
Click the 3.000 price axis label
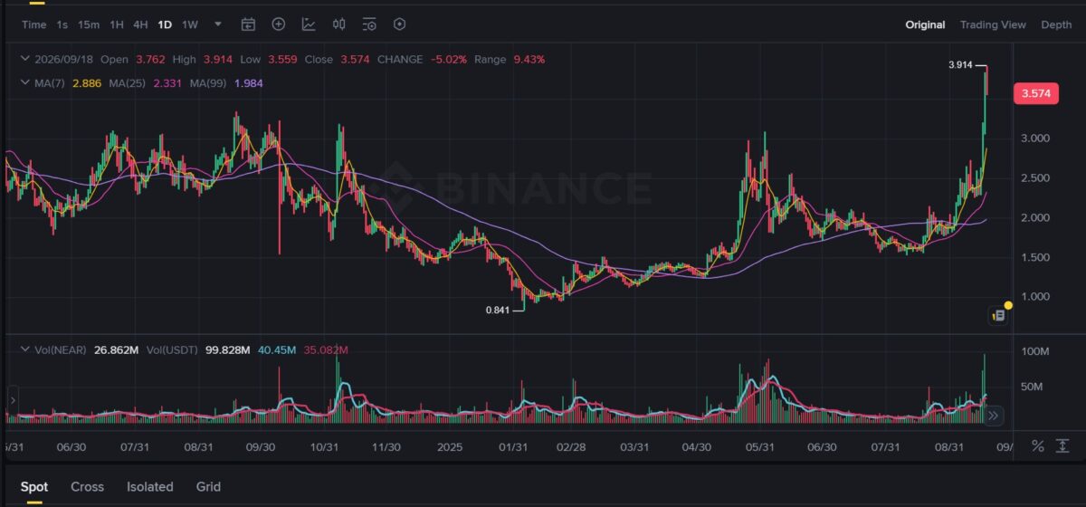point(1035,139)
